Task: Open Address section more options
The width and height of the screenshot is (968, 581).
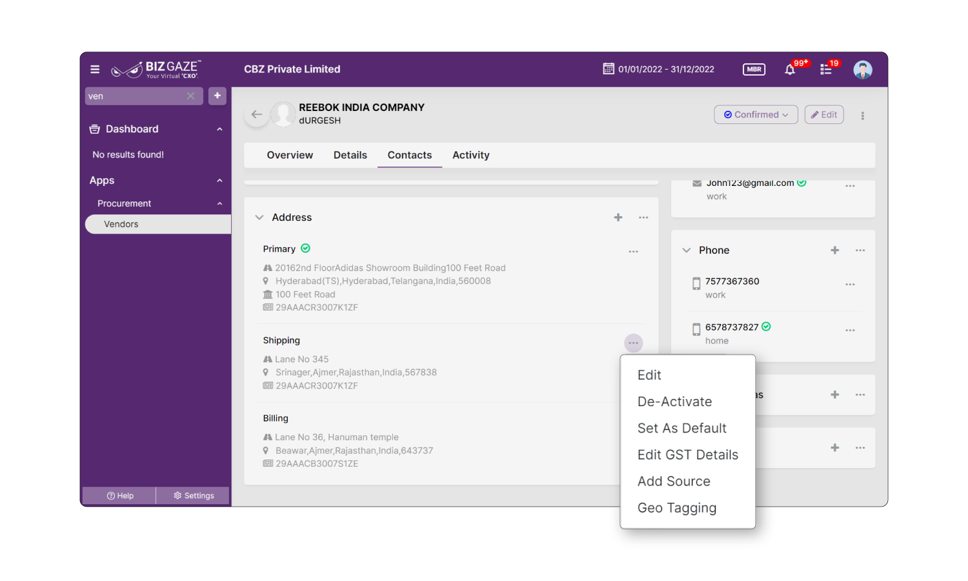Action: (643, 218)
